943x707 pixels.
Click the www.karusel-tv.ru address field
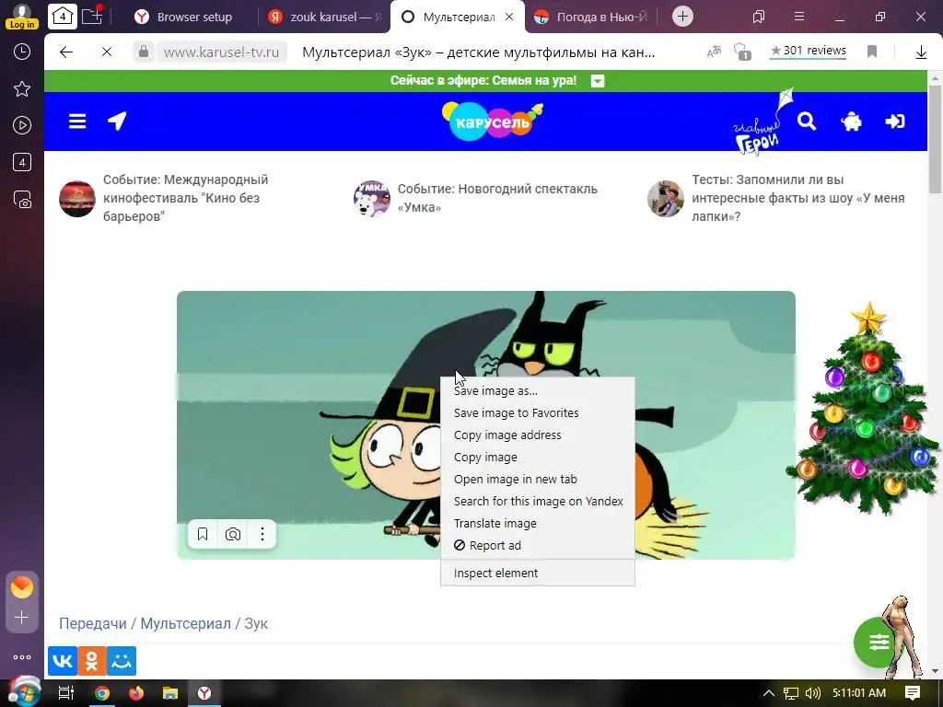click(221, 52)
